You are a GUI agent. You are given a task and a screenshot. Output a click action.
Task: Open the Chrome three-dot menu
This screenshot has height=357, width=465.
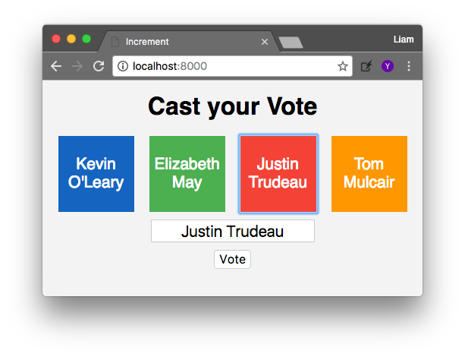[x=409, y=66]
